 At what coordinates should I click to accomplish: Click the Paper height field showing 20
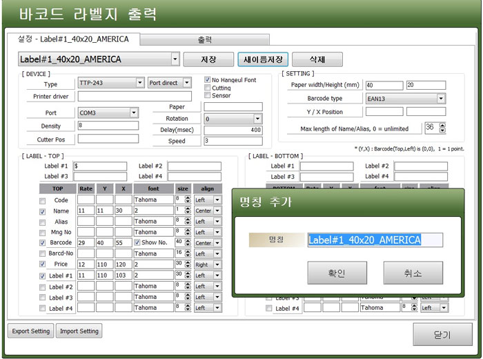(x=426, y=86)
